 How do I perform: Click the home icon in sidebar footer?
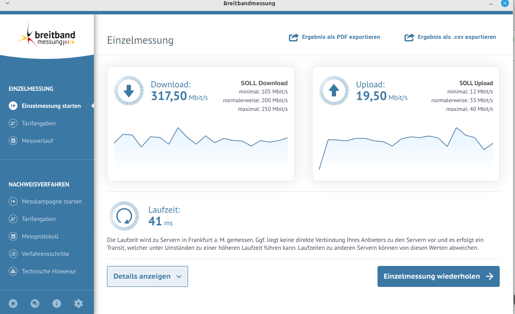[13, 304]
